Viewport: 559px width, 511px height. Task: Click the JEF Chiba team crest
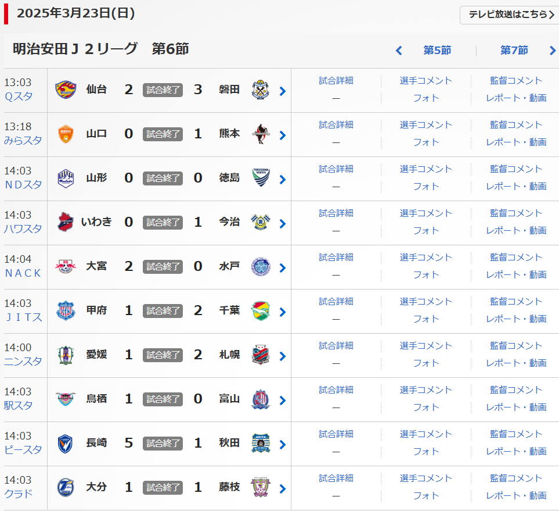[x=261, y=311]
